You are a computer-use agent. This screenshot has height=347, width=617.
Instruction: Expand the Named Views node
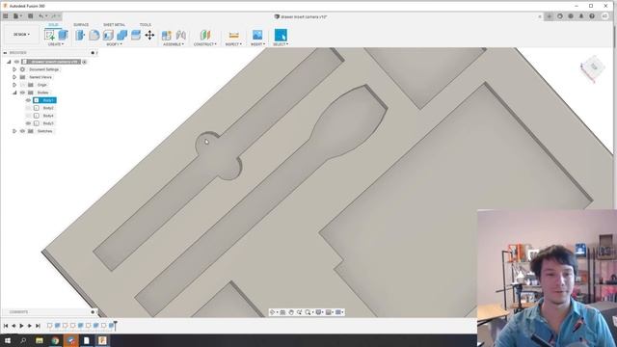14,77
